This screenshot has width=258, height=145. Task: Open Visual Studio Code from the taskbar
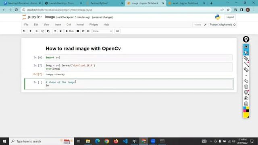pos(125,141)
